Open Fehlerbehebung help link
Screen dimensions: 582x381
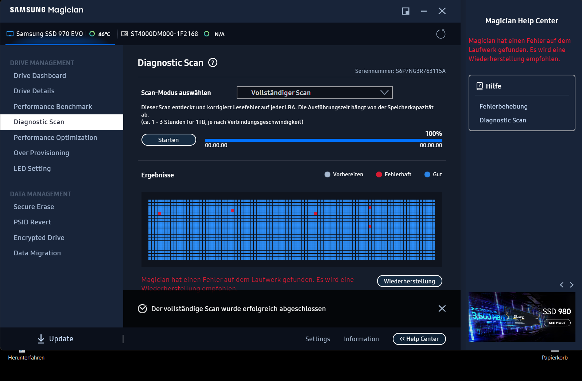(x=503, y=106)
